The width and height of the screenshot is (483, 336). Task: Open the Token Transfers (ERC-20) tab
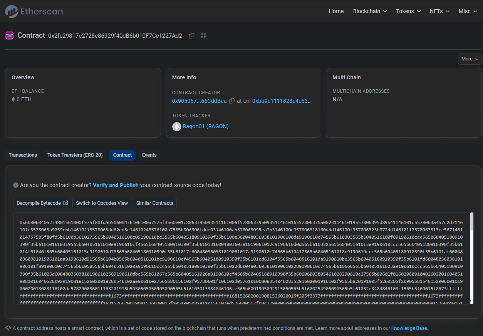point(75,155)
